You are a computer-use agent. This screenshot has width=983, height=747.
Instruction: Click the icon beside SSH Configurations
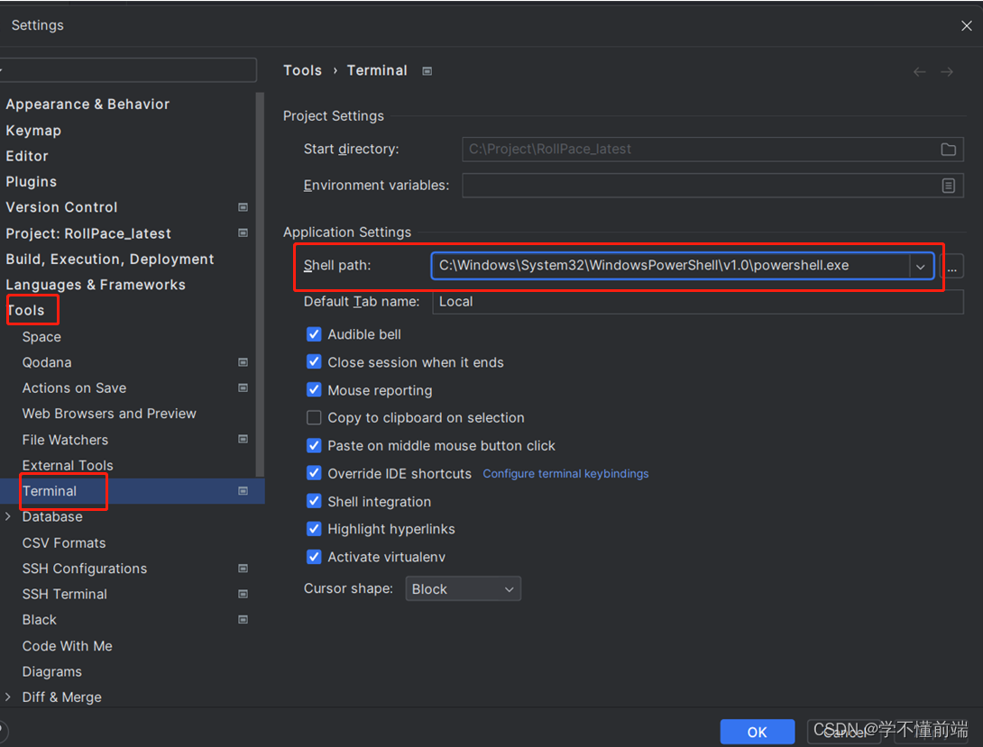coord(243,569)
